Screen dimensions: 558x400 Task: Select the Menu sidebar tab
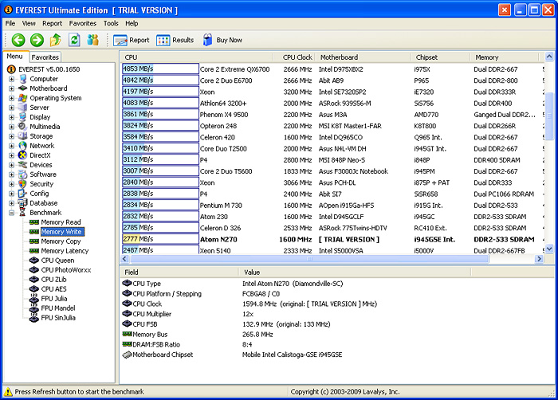(x=14, y=57)
